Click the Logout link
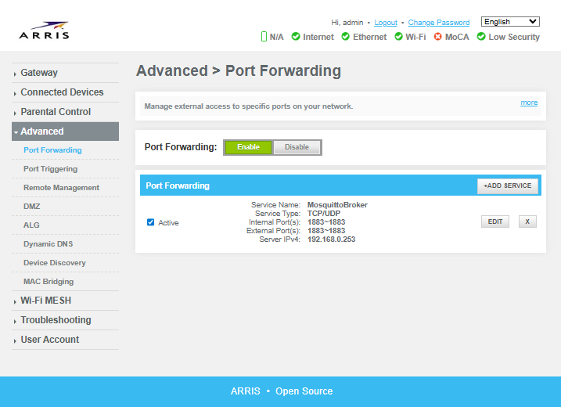The width and height of the screenshot is (561, 407). [x=386, y=23]
